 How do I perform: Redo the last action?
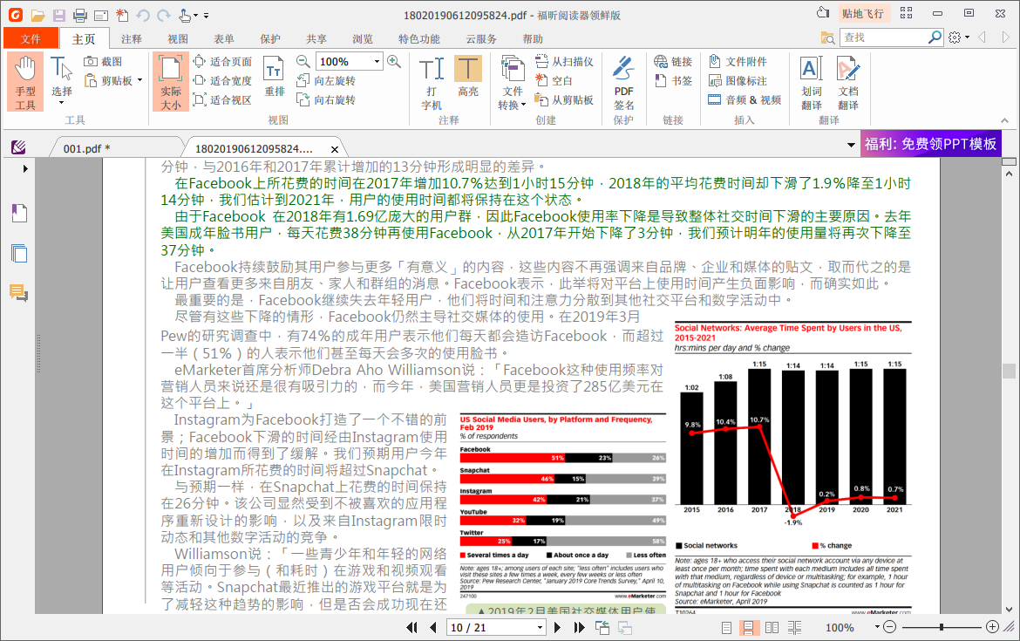tap(164, 15)
